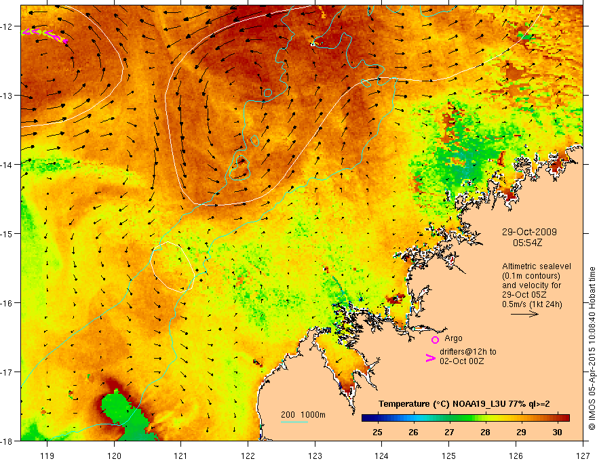This screenshot has height=461, width=597.
Task: Click the '124' longitude axis label
Action: (382, 456)
